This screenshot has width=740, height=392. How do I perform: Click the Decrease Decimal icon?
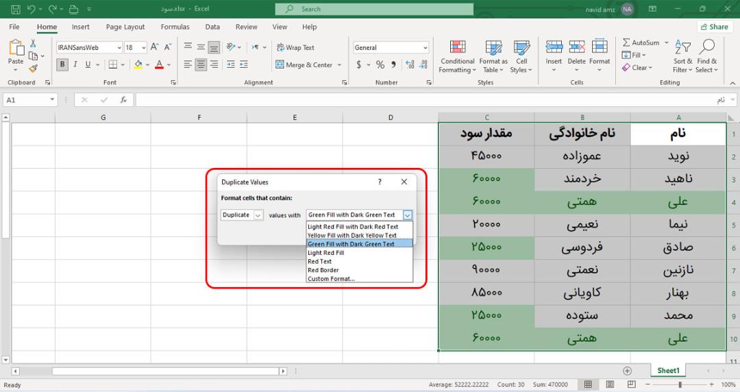(424, 64)
